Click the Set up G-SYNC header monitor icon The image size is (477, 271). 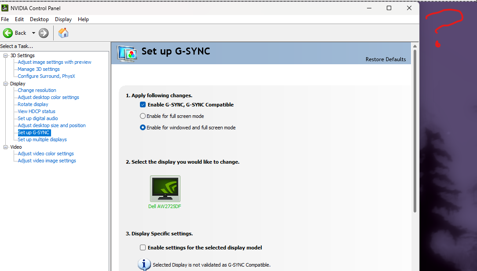[x=127, y=54]
